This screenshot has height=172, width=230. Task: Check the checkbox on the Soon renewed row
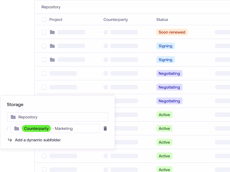(x=44, y=32)
